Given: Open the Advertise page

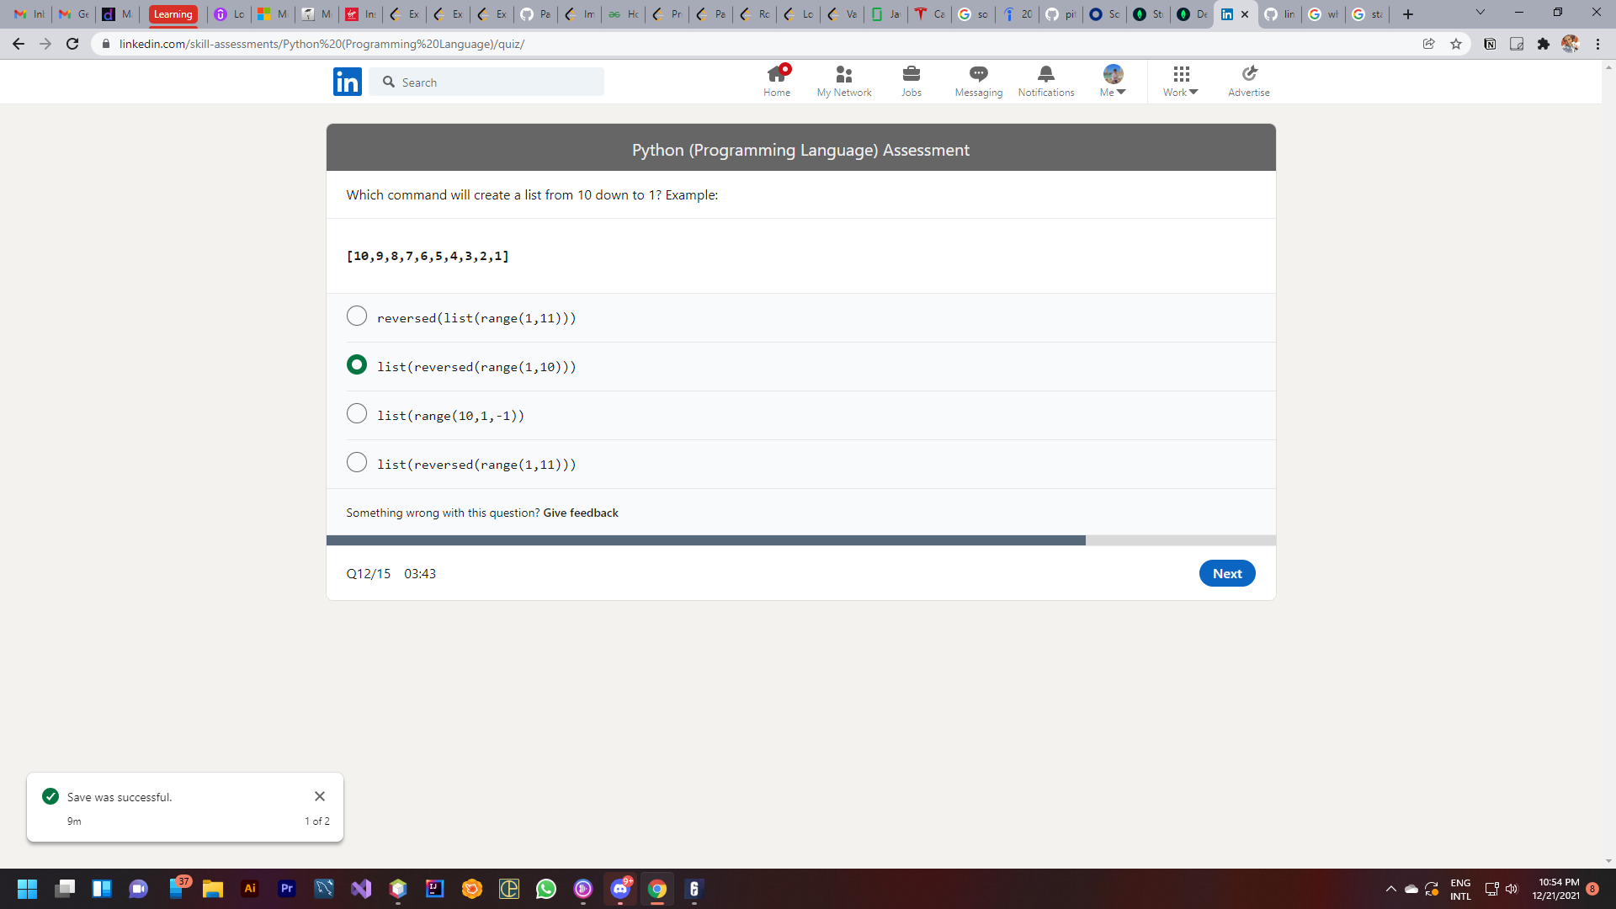Looking at the screenshot, I should point(1247,81).
